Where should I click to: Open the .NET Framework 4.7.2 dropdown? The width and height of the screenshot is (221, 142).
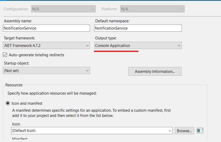(46, 45)
